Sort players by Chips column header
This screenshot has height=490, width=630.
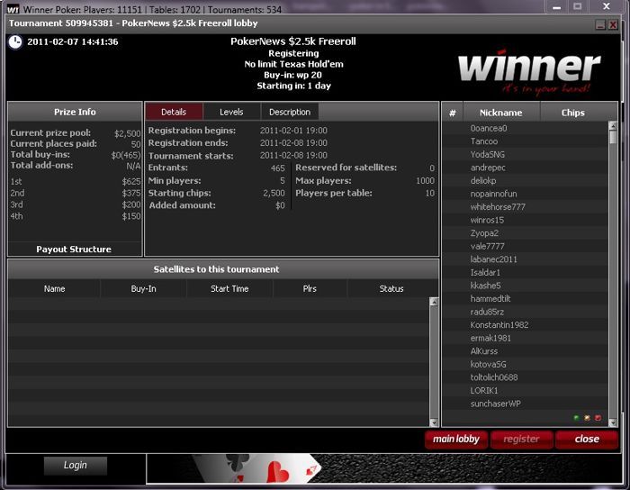tap(573, 113)
